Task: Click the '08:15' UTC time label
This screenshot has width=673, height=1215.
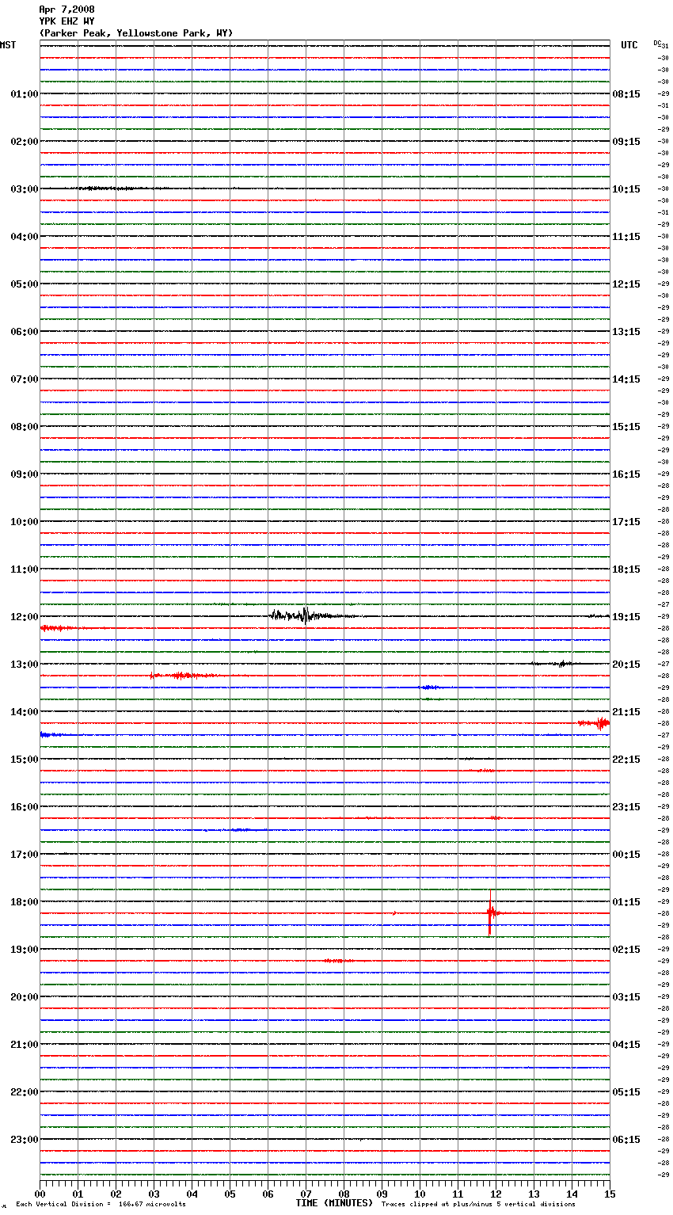Action: pos(626,94)
